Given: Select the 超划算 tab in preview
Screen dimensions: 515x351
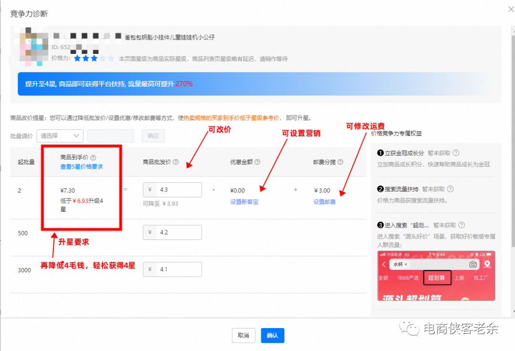Looking at the screenshot, I should (437, 278).
